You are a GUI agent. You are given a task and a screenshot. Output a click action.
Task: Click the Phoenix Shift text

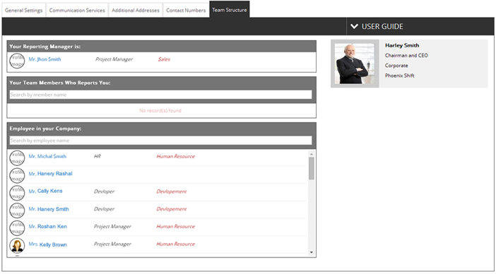pos(399,76)
